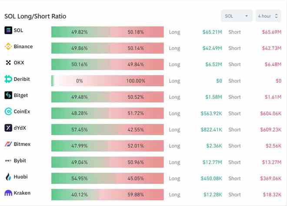
Task: Click the OKX exchange logo
Action: point(8,63)
